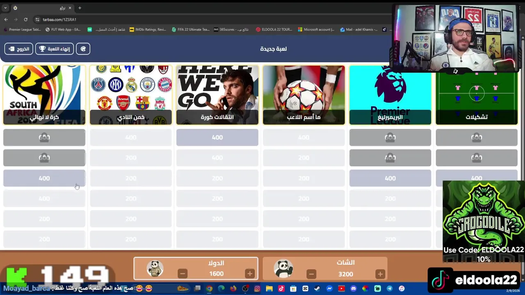Open FIFA 22 Ultimate Team bookmark
This screenshot has width=525, height=295.
pos(191,29)
